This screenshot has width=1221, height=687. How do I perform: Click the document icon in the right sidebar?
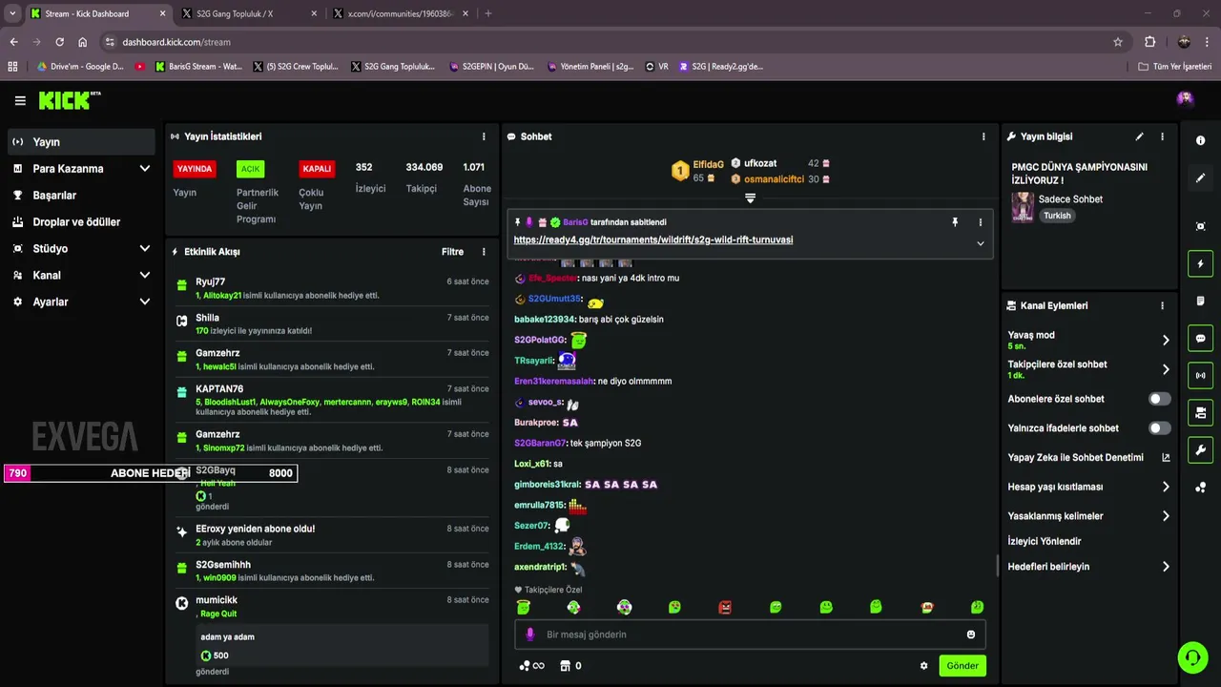(1200, 301)
